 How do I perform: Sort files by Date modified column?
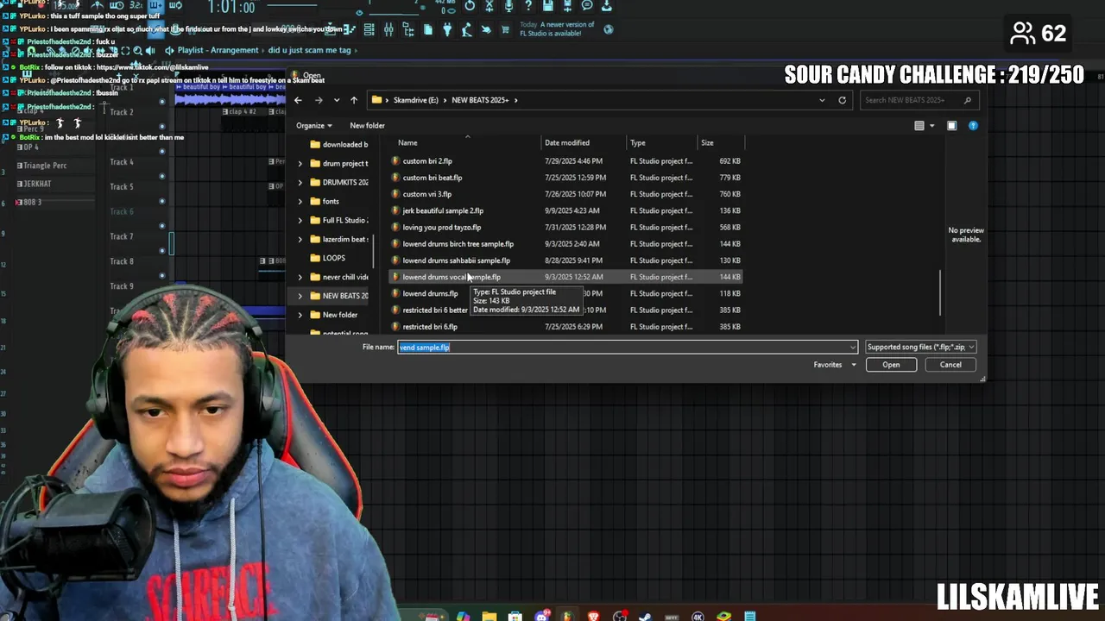pos(567,142)
